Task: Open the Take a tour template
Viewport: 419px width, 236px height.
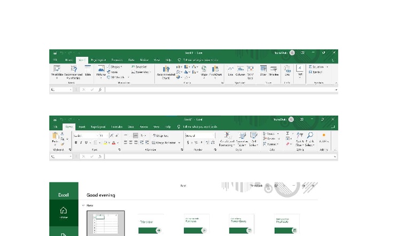Action: pos(151,224)
